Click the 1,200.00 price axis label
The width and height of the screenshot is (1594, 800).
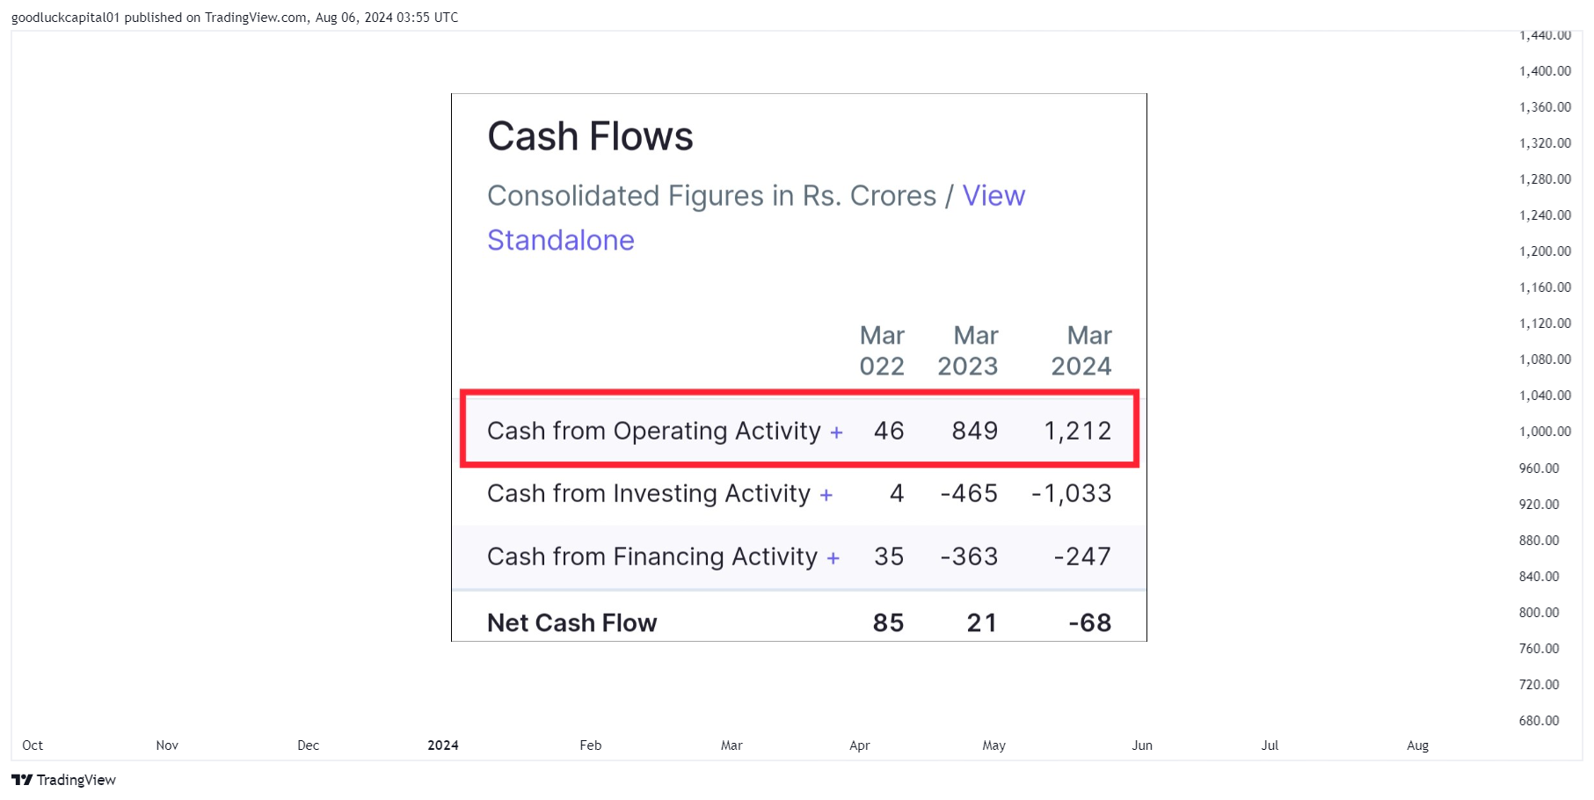click(1545, 251)
